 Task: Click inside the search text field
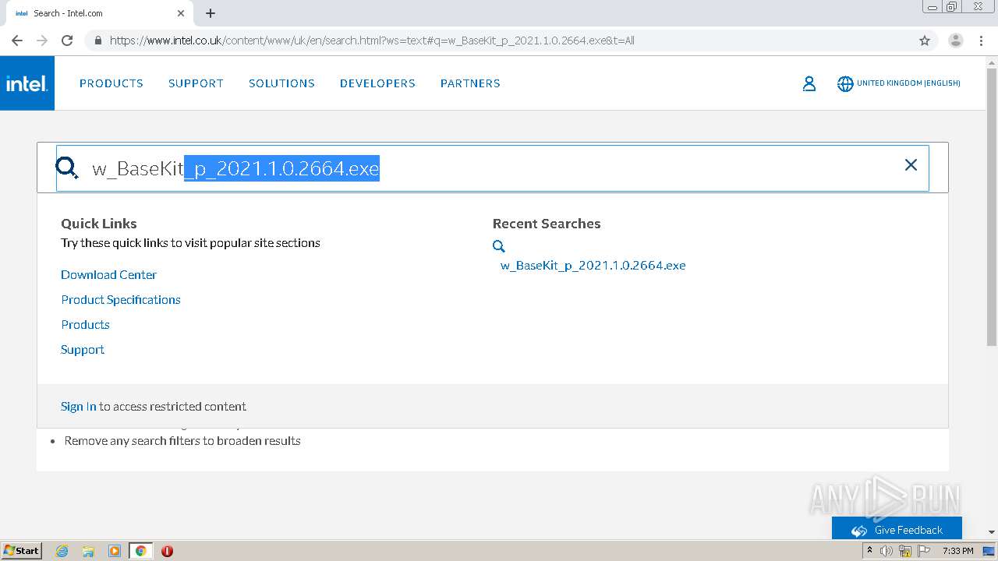coord(493,168)
